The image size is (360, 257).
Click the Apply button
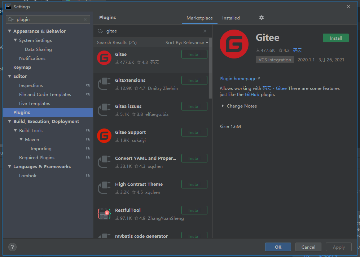[339, 247]
